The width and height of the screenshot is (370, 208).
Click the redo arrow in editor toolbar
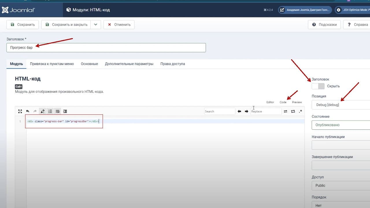pos(35,111)
